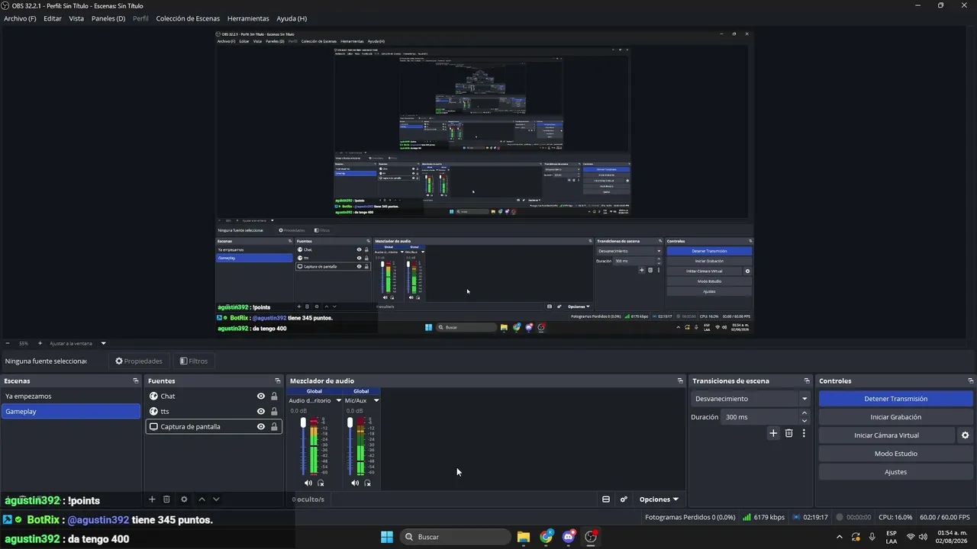This screenshot has height=549, width=977.
Task: Click the microphone icon in system tray
Action: (x=872, y=537)
